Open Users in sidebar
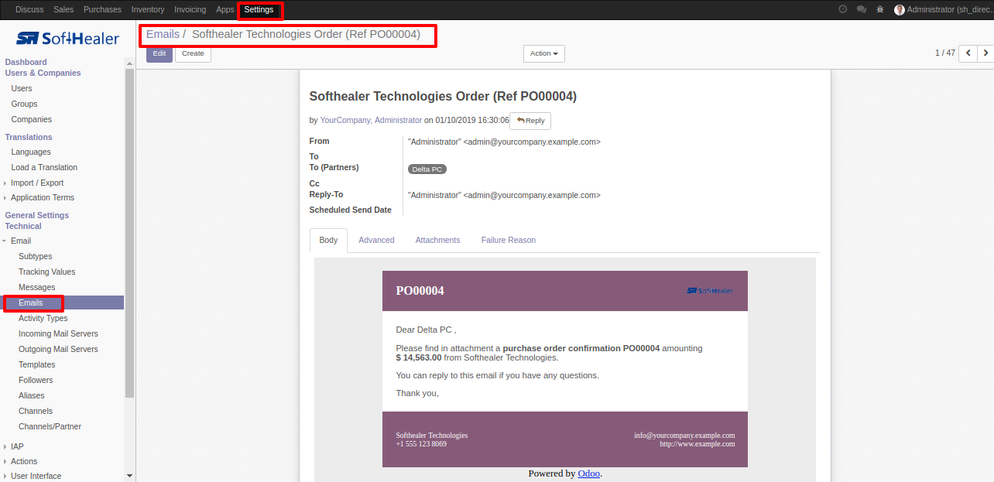994x482 pixels. (22, 88)
